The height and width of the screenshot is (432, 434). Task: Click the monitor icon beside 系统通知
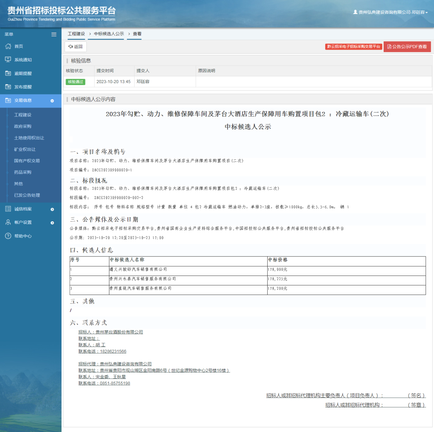pyautogui.click(x=8, y=59)
